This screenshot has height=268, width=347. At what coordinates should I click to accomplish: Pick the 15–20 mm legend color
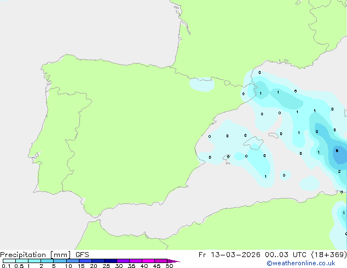click(x=85, y=261)
